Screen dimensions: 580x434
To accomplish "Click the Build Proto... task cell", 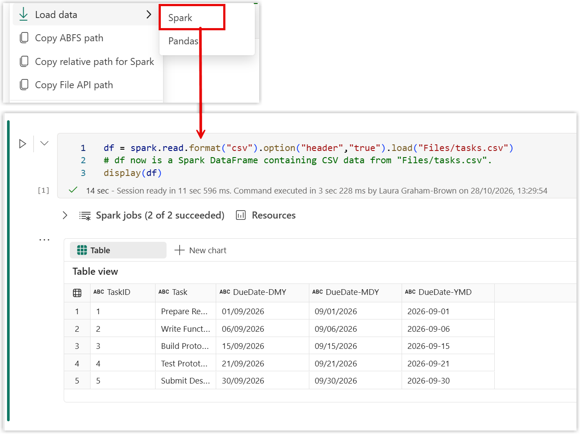I will tap(185, 346).
